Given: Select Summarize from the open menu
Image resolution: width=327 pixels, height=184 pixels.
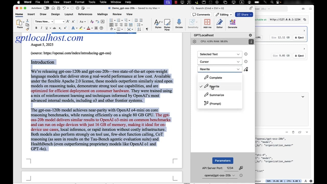Looking at the screenshot, I should pos(217,95).
